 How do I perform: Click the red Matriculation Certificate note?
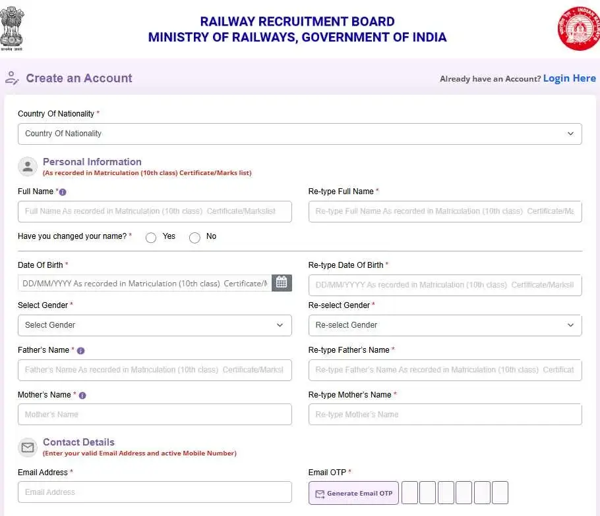point(147,173)
